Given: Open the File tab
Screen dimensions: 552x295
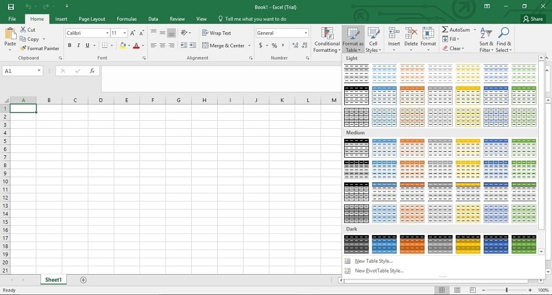Looking at the screenshot, I should click(x=12, y=19).
